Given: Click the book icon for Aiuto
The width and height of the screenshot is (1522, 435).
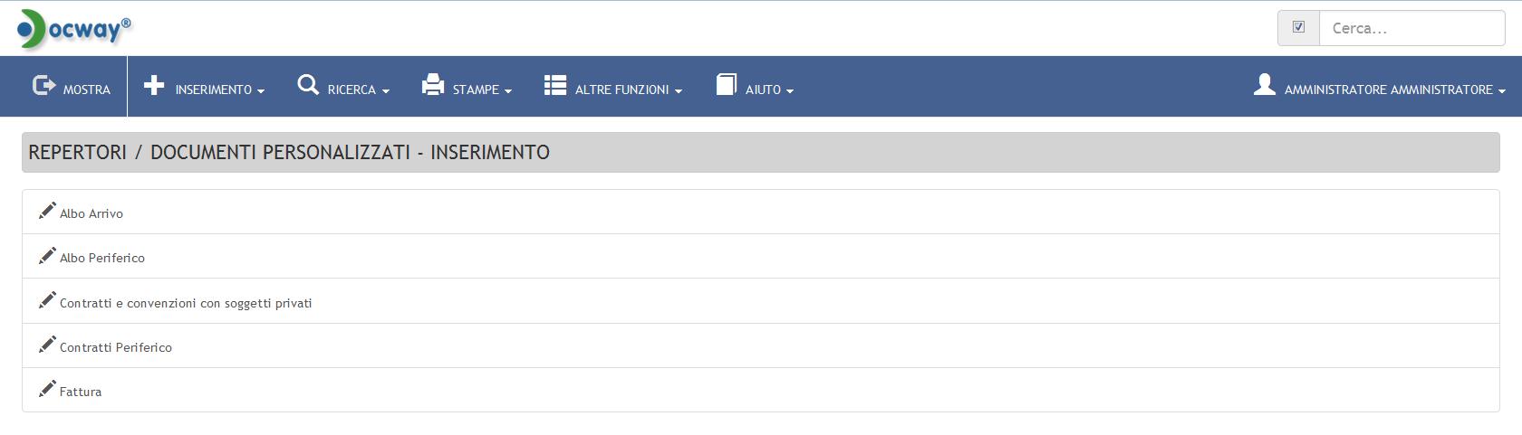Looking at the screenshot, I should pos(727,84).
